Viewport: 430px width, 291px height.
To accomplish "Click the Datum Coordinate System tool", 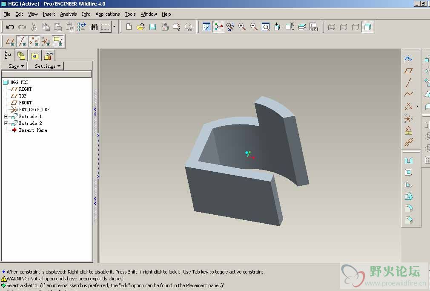I will coord(408,118).
